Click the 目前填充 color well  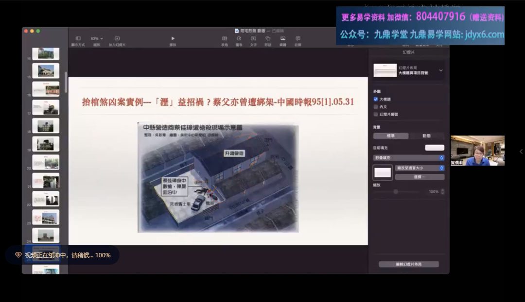pos(434,148)
